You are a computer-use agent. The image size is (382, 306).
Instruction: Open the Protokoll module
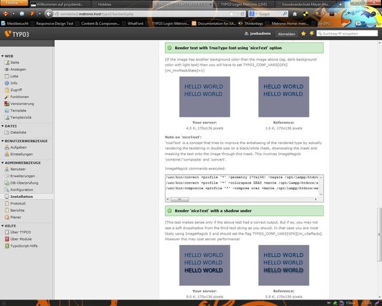pos(15,203)
